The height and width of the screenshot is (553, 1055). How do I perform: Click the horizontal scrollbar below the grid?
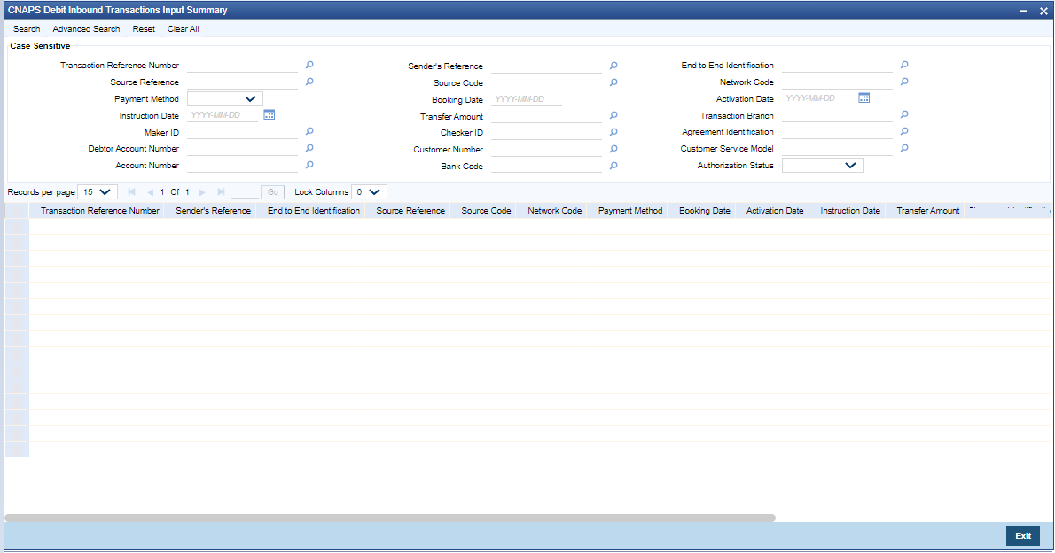click(x=390, y=518)
